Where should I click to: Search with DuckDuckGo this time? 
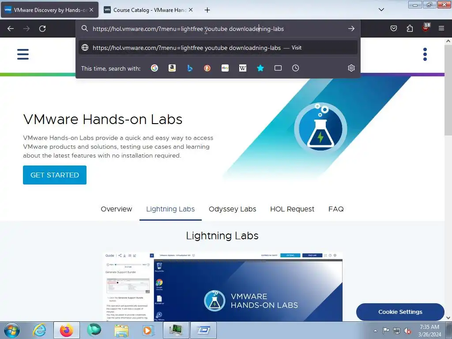pyautogui.click(x=207, y=68)
